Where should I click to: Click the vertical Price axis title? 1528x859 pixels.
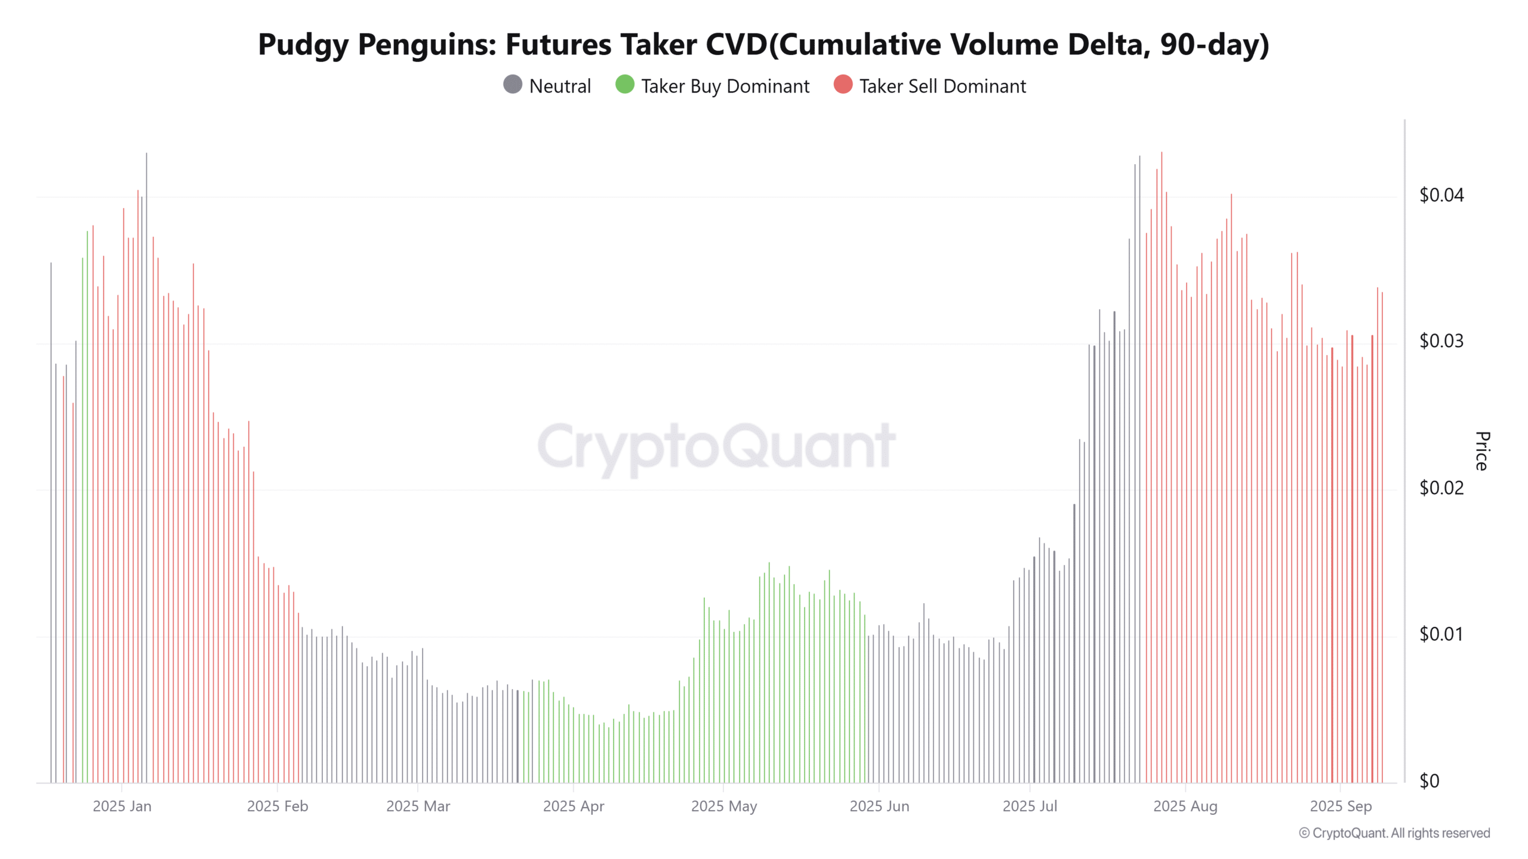(x=1482, y=451)
